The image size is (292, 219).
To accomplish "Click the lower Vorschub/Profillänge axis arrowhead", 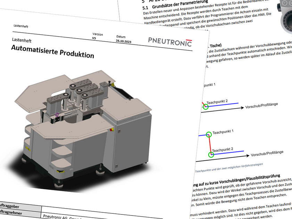I will pyautogui.click(x=248, y=156).
